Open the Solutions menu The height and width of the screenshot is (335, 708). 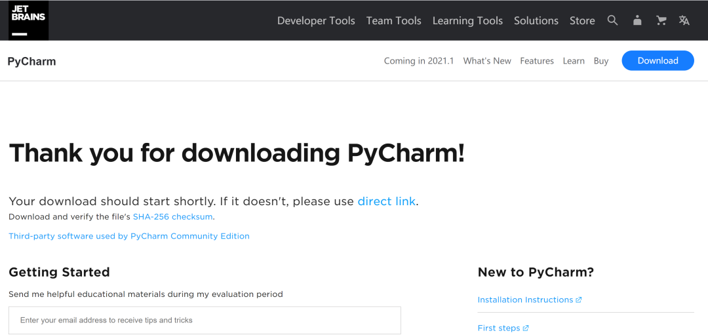point(536,21)
